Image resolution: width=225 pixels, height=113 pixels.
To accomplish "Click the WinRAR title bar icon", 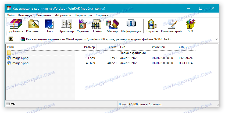I will [x=9, y=9].
